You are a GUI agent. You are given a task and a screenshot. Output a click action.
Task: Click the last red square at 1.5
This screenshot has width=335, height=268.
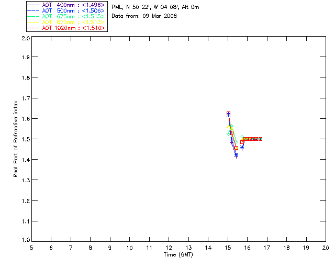260,139
